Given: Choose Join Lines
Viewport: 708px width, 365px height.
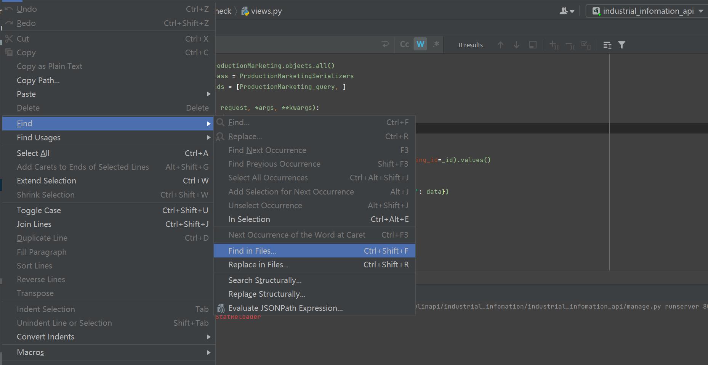Looking at the screenshot, I should pos(107,224).
